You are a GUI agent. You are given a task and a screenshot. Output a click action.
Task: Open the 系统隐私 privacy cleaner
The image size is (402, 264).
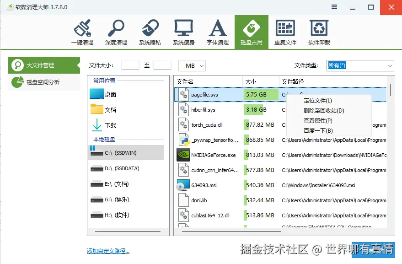[x=150, y=32]
